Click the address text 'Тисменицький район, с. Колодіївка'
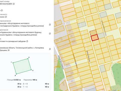The height and width of the screenshot is (91, 121). [x=30, y=48]
